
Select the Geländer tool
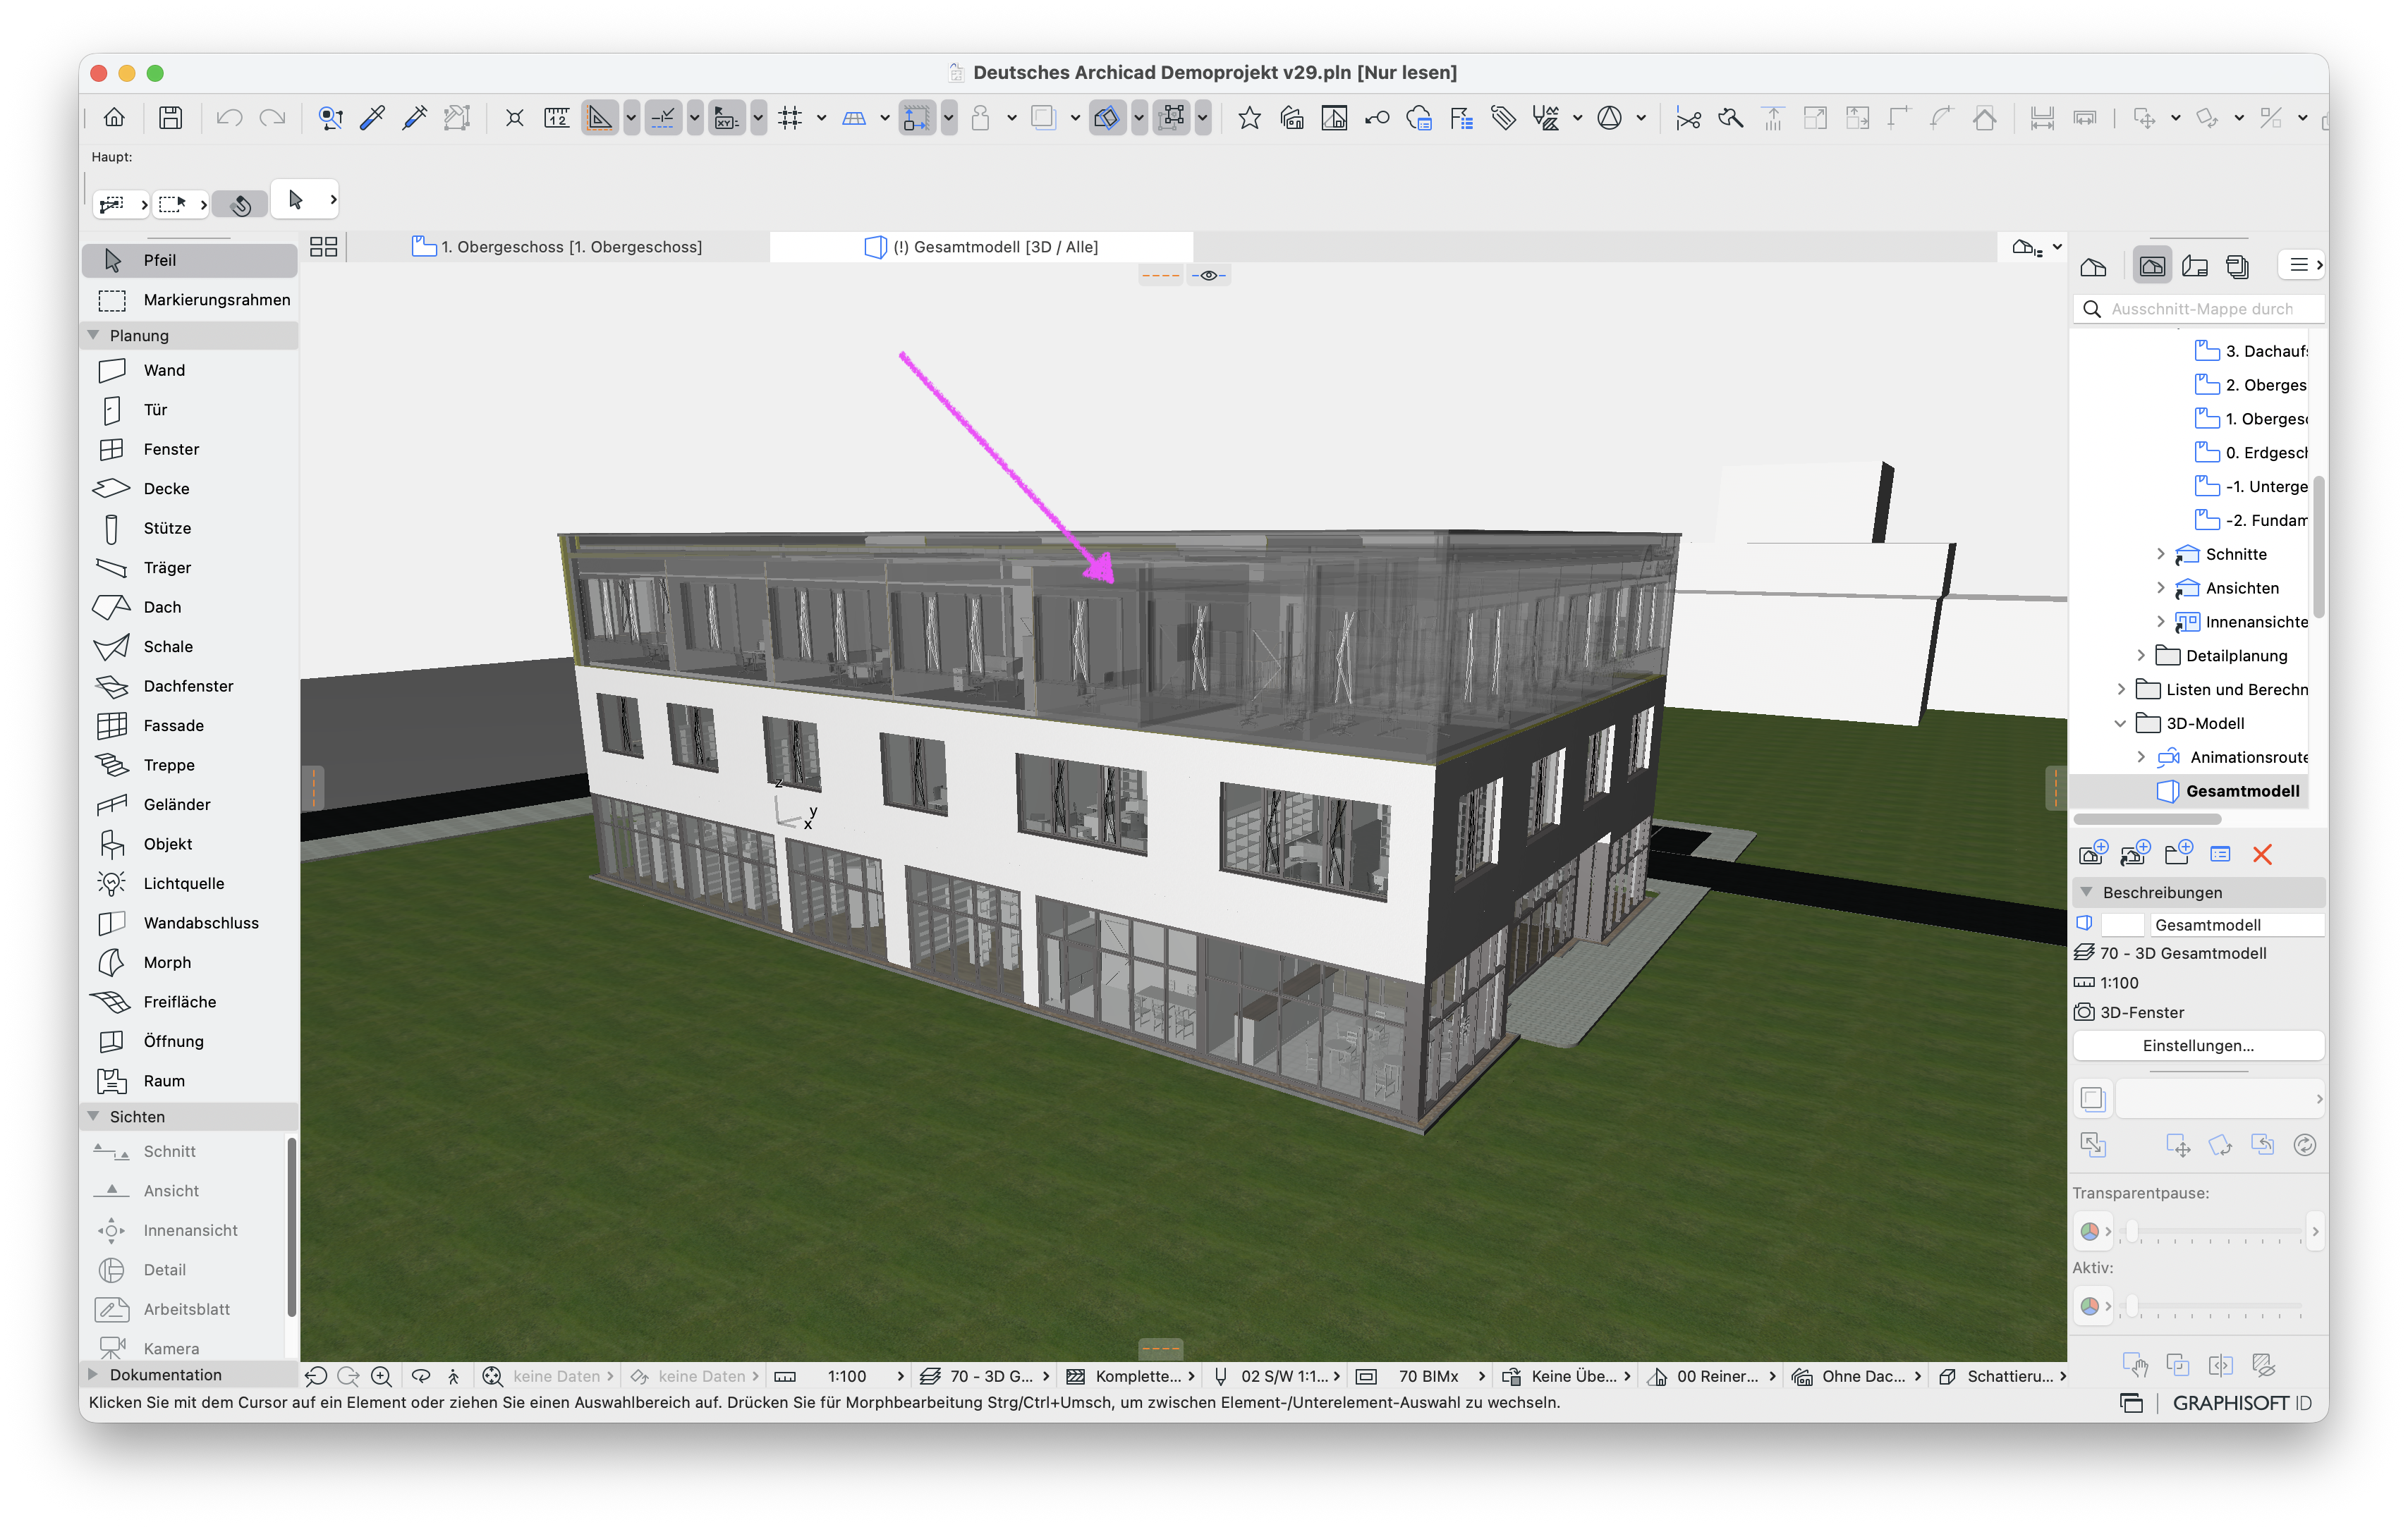coord(190,804)
